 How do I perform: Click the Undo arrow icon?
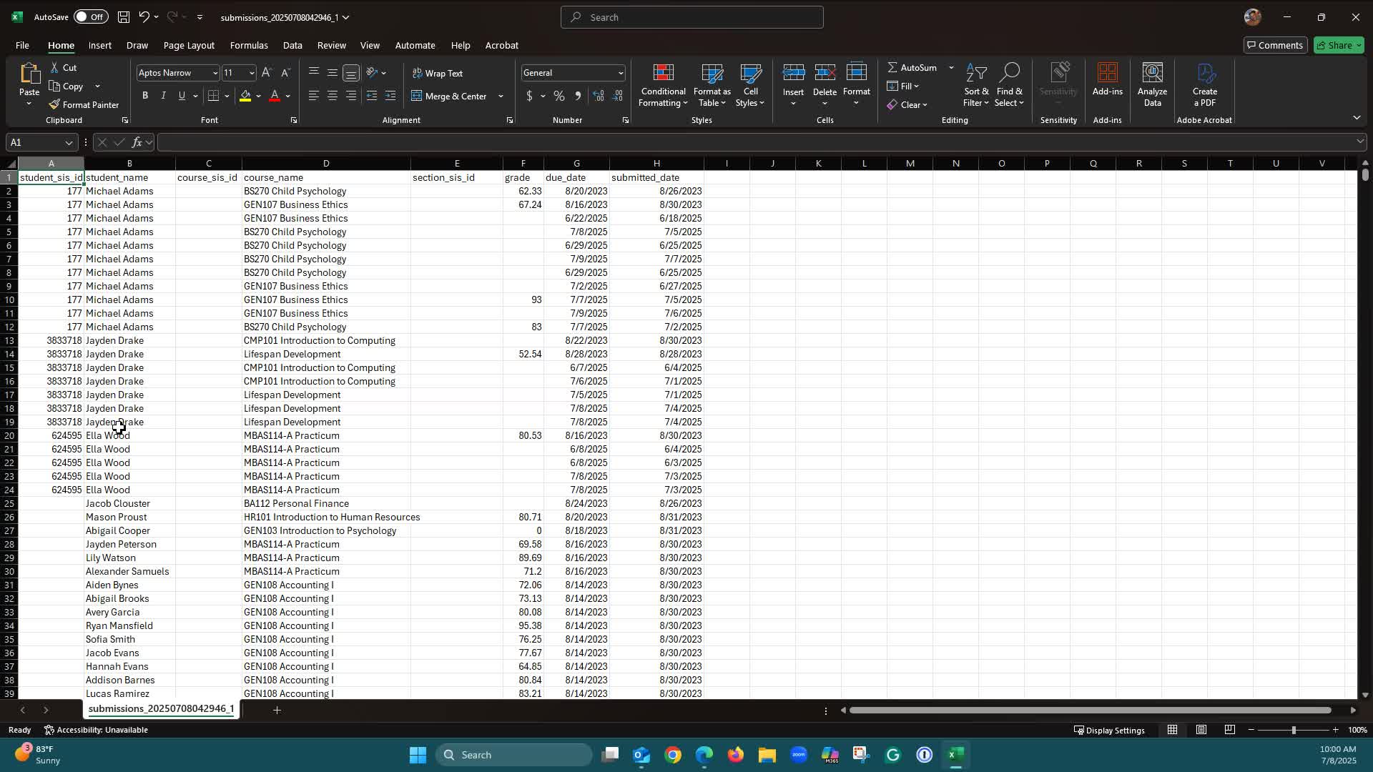[x=144, y=17]
